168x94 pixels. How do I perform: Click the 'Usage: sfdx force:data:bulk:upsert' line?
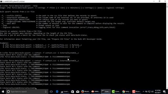coord(62,8)
